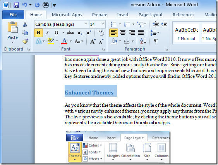
Task: Open the Shading color dropdown arrow
Action: click(x=120, y=41)
